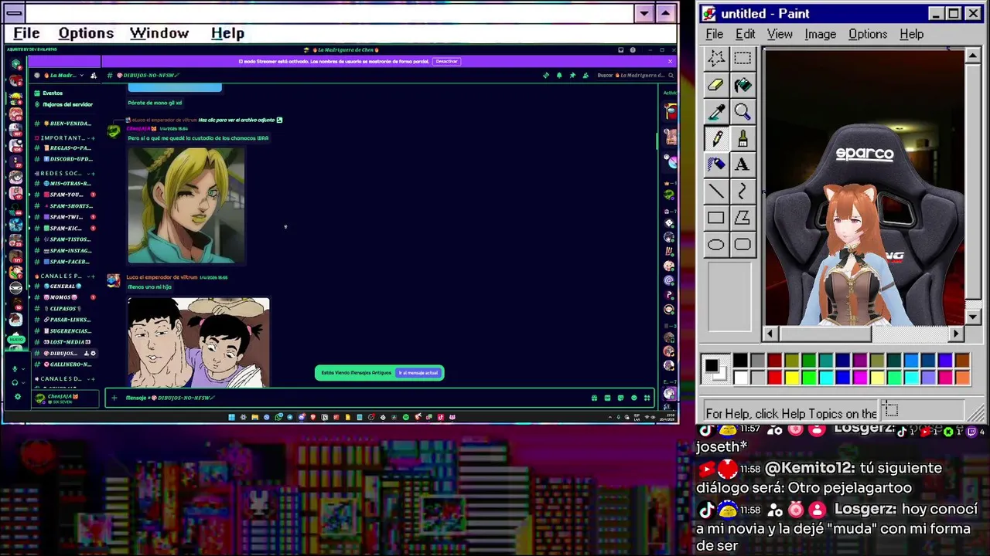This screenshot has width=990, height=556.
Task: Click Paint horizontal scrollbar right arrow
Action: 956,334
